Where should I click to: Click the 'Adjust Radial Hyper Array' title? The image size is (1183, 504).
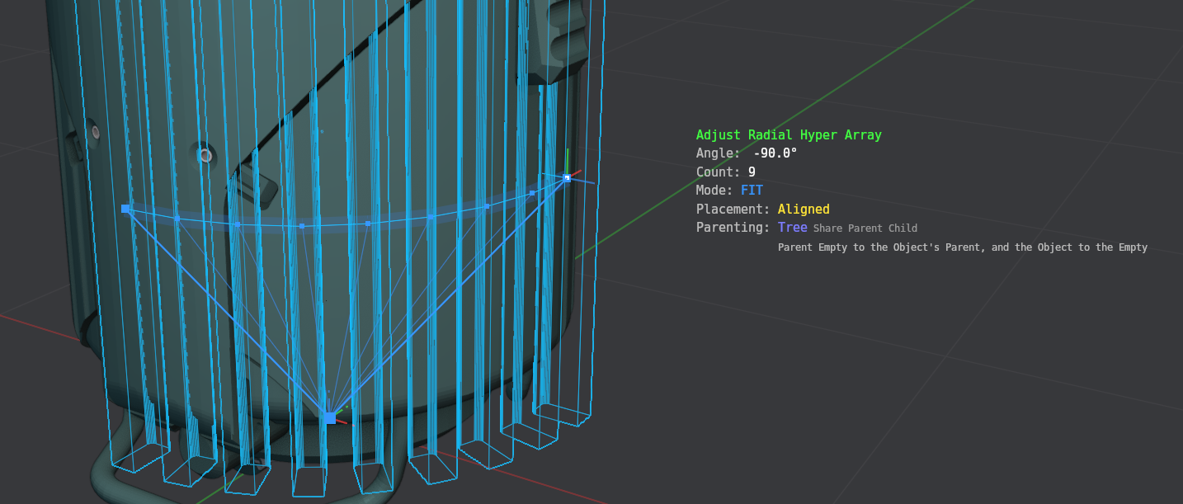pyautogui.click(x=788, y=134)
